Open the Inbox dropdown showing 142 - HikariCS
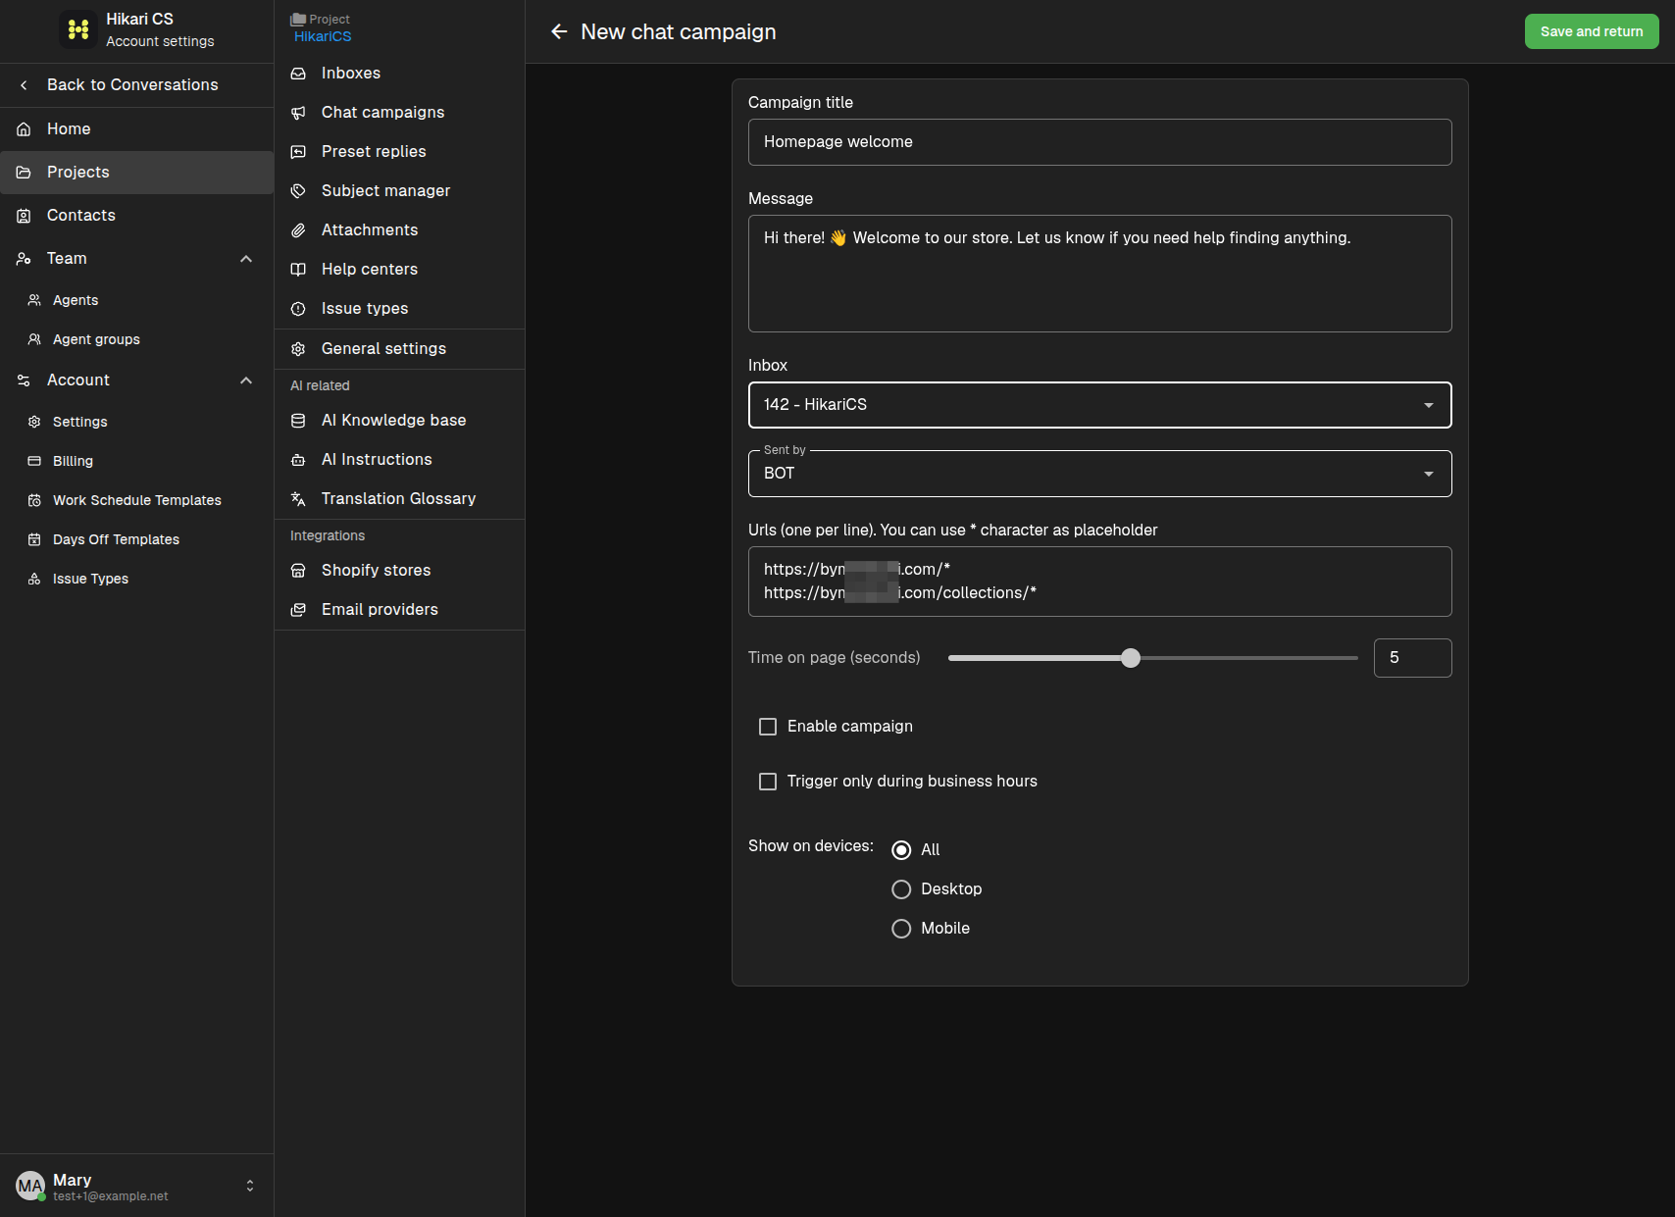This screenshot has height=1217, width=1675. click(1099, 405)
